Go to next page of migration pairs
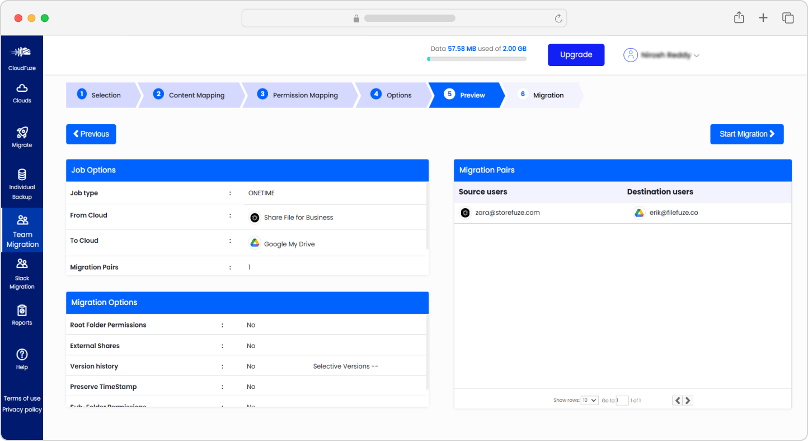The height and width of the screenshot is (441, 808). [688, 400]
